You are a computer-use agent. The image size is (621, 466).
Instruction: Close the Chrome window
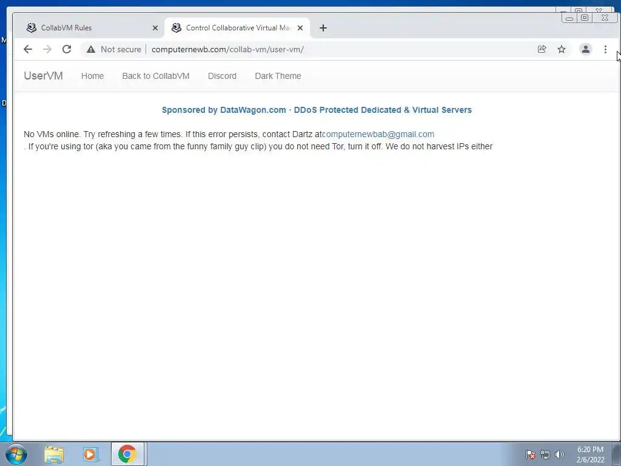(x=605, y=18)
